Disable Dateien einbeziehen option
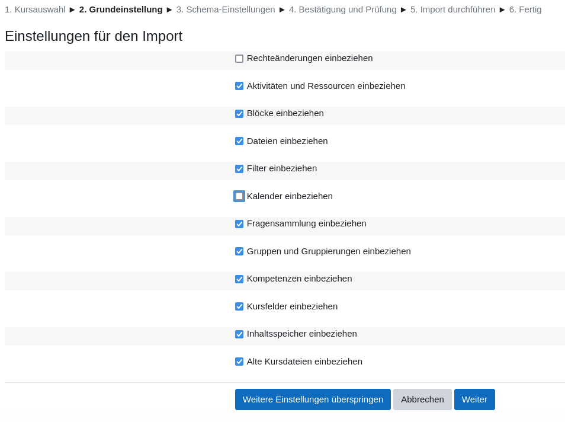The height and width of the screenshot is (422, 565). [239, 141]
